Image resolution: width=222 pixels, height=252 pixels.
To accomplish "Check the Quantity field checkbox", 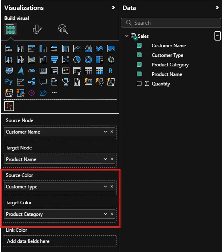I will (x=139, y=83).
